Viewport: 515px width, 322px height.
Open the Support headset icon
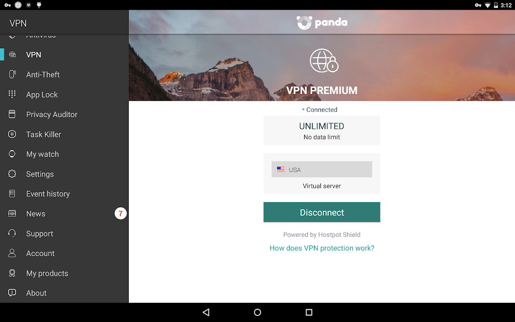pos(12,233)
